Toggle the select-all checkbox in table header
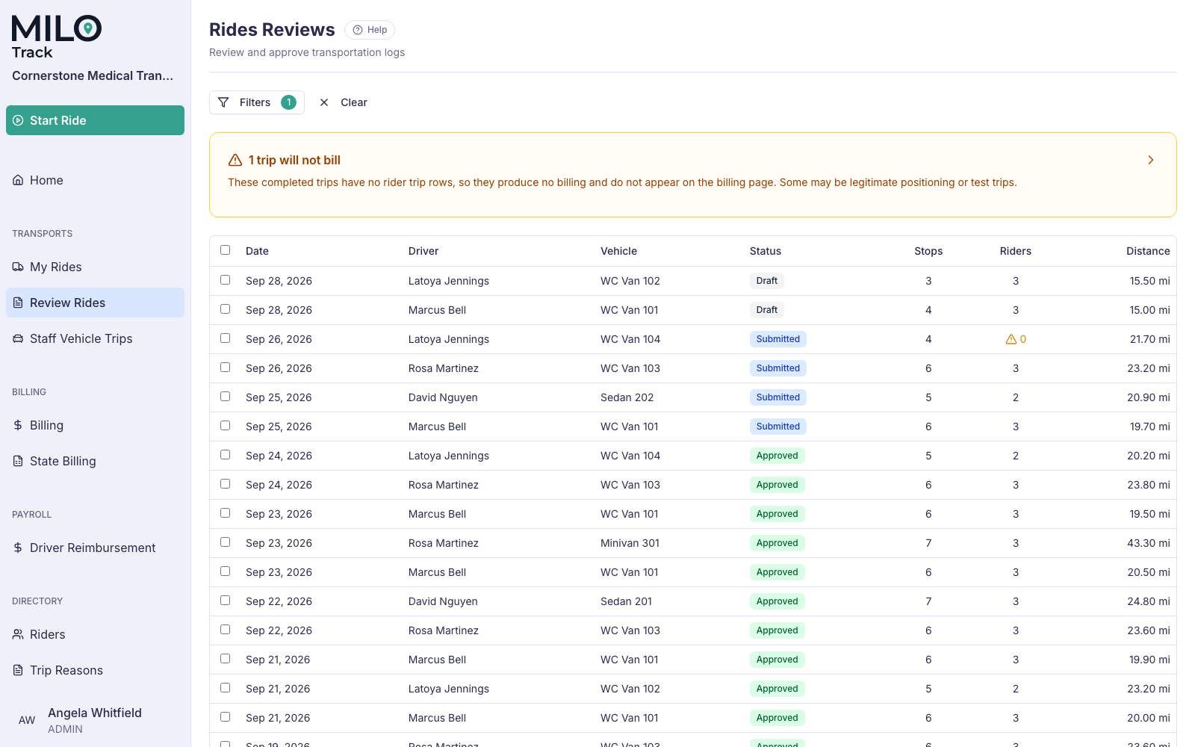1195x747 pixels. [x=226, y=250]
